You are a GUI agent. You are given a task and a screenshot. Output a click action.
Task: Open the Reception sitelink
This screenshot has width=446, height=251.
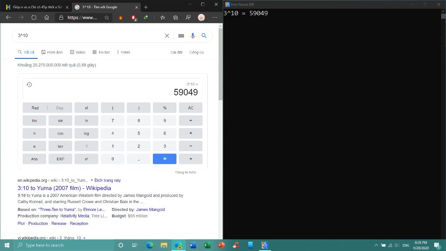pos(79,224)
